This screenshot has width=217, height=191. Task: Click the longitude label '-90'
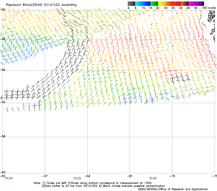pyautogui.click(x=3, y=176)
